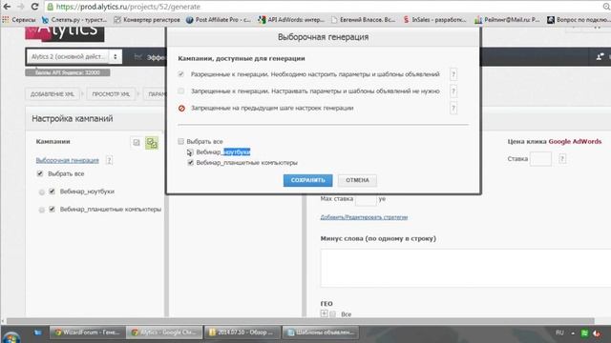
Task: Click the grey select-all icon beside Кампании
Action: tap(137, 143)
